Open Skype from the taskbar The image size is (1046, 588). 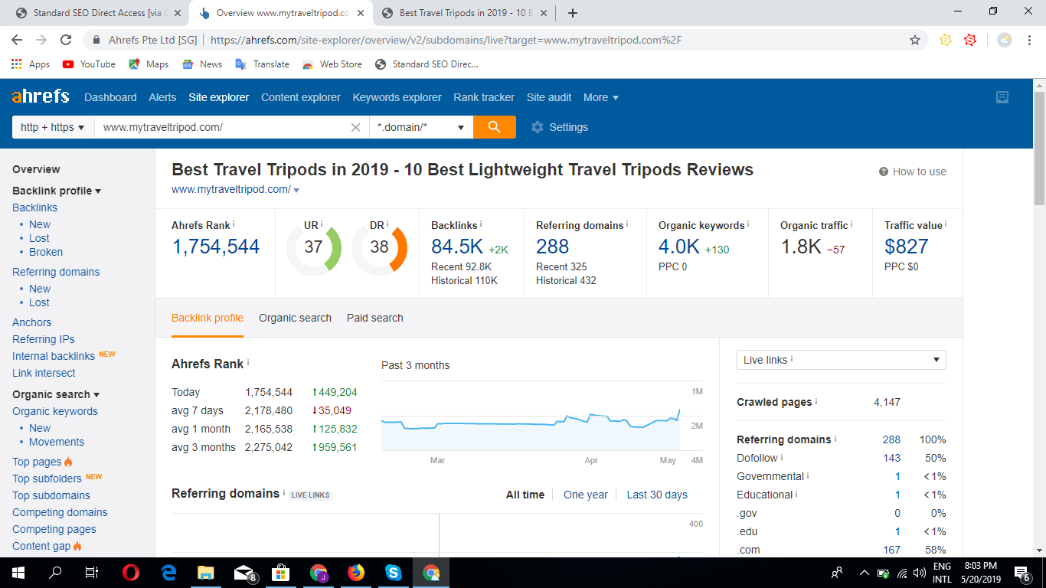tap(393, 573)
